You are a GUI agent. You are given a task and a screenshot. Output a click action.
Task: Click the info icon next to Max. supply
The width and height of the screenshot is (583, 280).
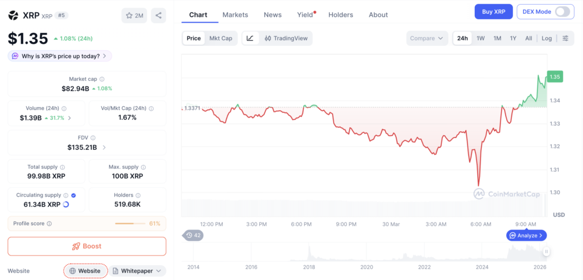point(143,167)
